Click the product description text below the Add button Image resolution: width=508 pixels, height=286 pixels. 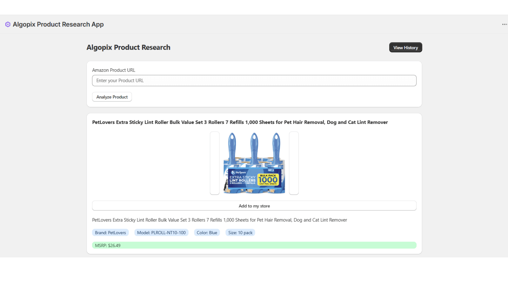[x=219, y=220]
